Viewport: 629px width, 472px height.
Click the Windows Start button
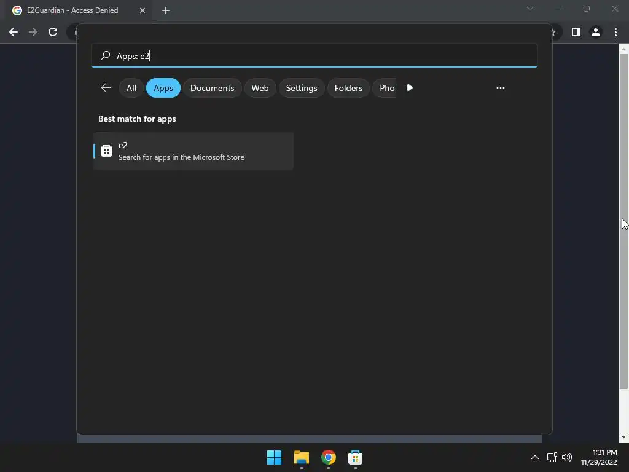pyautogui.click(x=275, y=457)
